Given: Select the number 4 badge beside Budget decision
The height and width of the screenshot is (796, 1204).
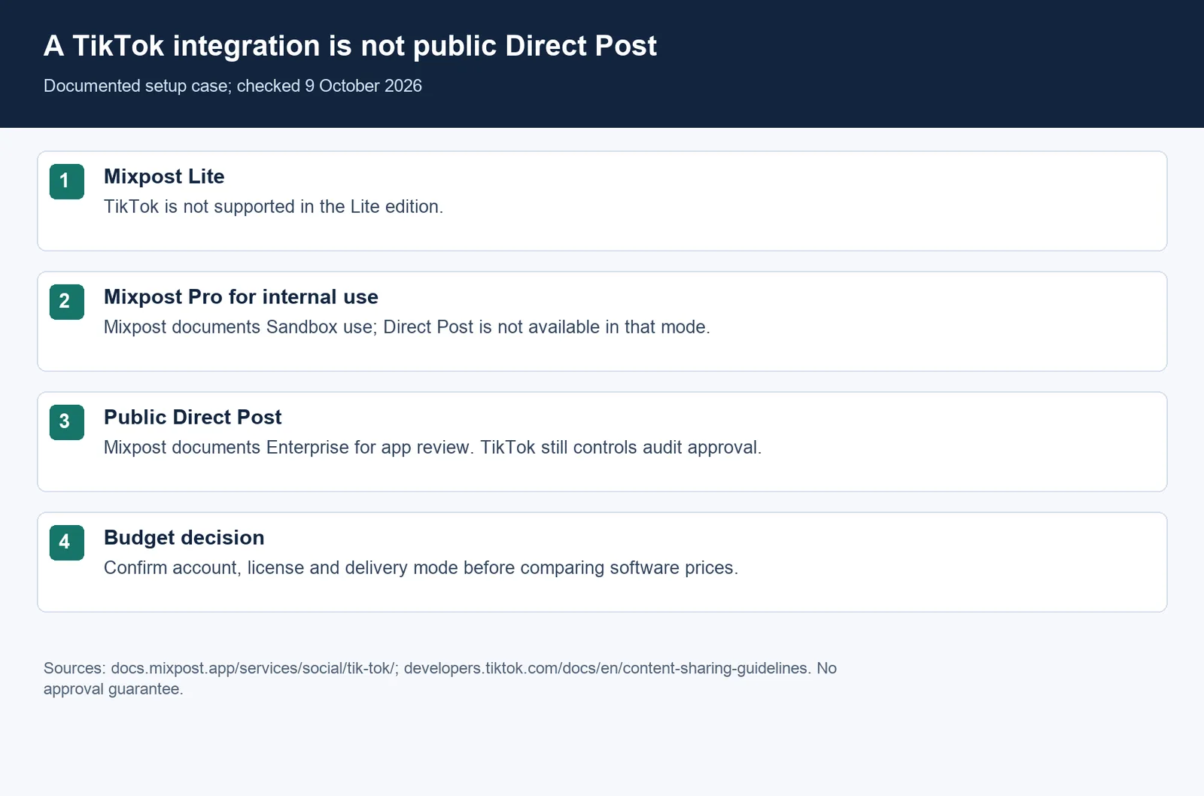Looking at the screenshot, I should click(67, 542).
